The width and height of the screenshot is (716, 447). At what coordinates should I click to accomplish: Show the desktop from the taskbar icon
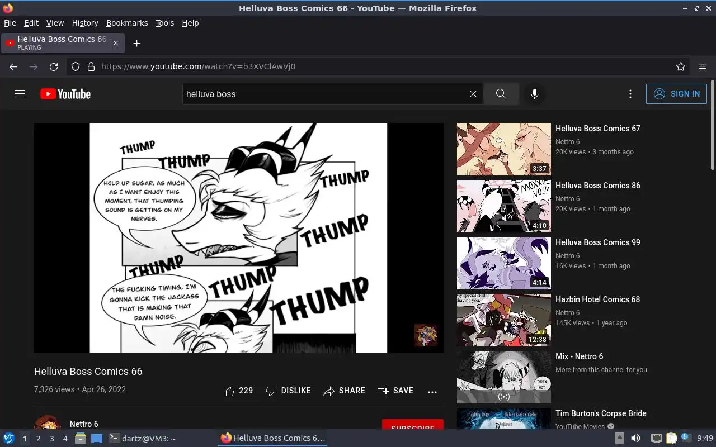click(x=97, y=439)
